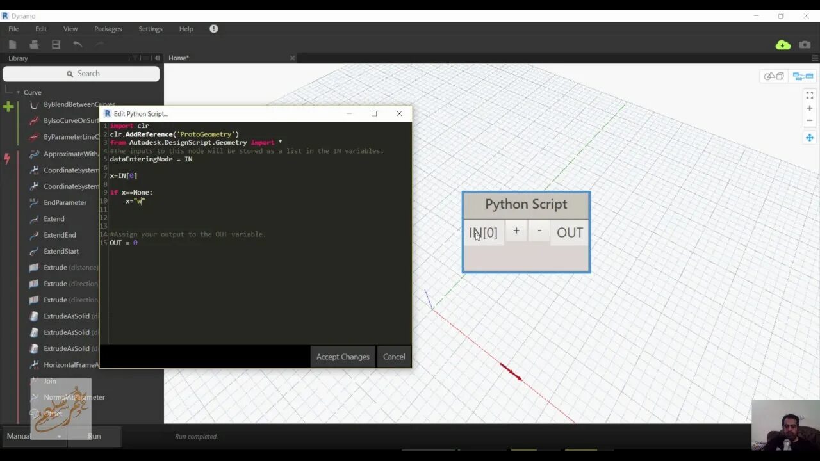820x461 pixels.
Task: Click the Run button
Action: point(94,436)
